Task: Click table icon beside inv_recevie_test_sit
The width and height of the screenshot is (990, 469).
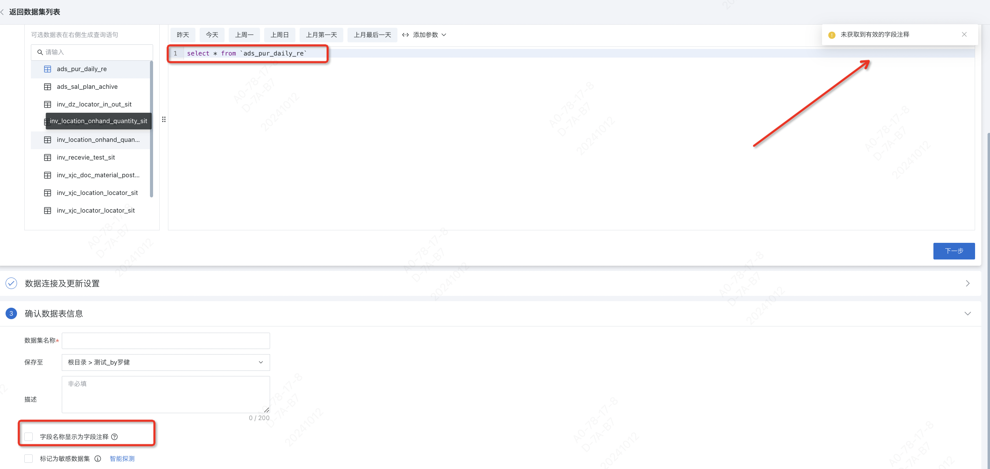Action: pos(48,157)
